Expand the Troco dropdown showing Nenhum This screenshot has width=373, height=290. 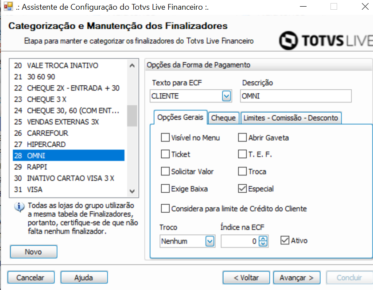(210, 241)
